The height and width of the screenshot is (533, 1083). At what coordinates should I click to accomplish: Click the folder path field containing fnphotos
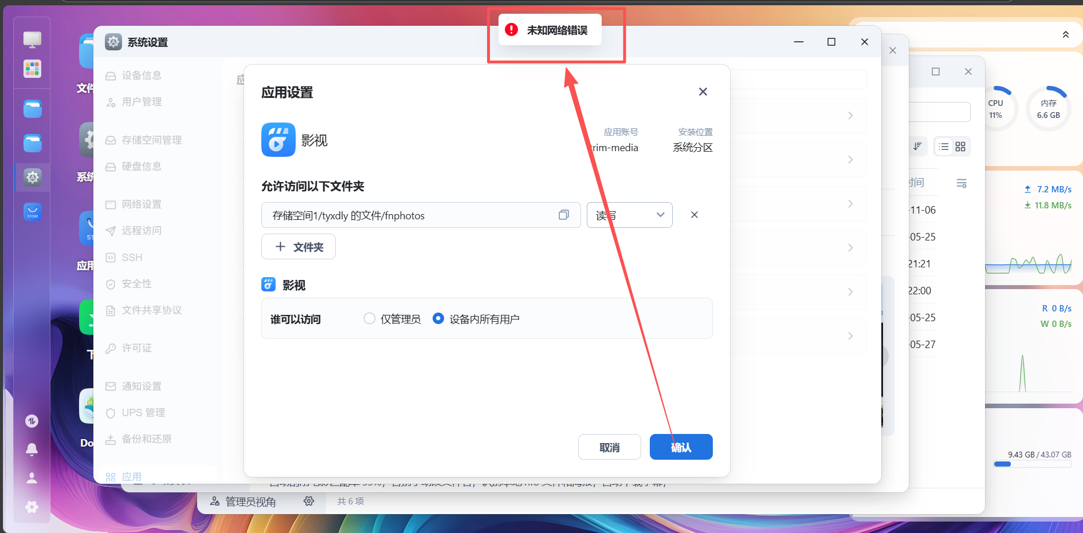[x=421, y=215]
